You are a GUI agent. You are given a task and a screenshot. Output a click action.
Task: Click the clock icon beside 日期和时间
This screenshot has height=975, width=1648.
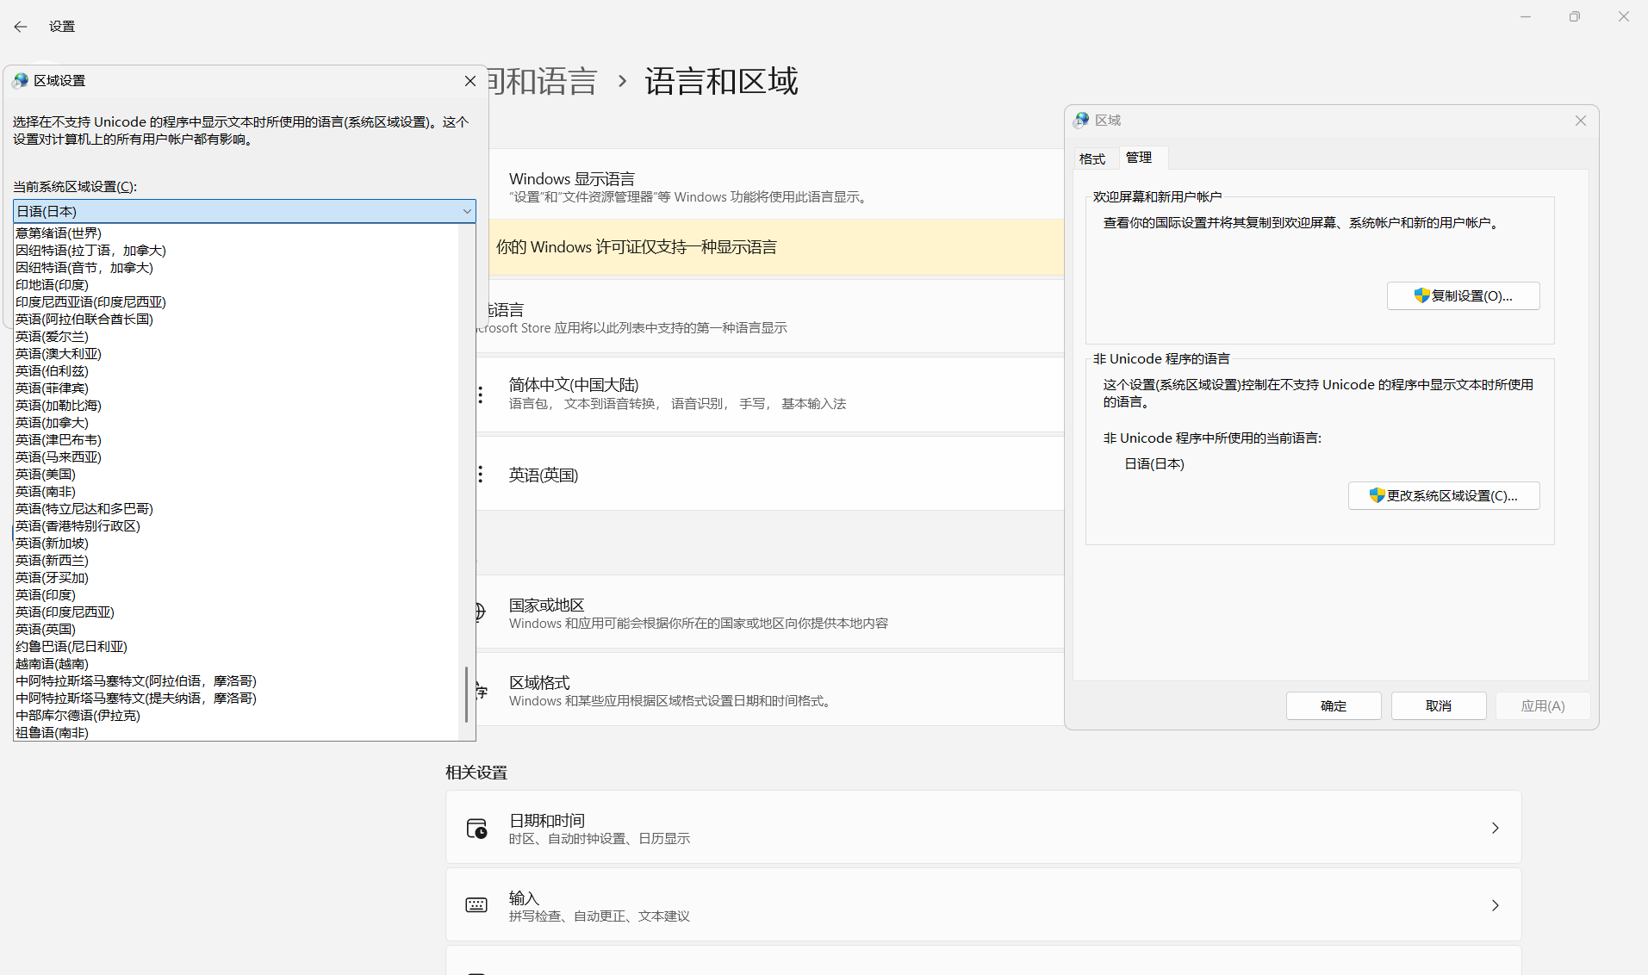click(476, 828)
